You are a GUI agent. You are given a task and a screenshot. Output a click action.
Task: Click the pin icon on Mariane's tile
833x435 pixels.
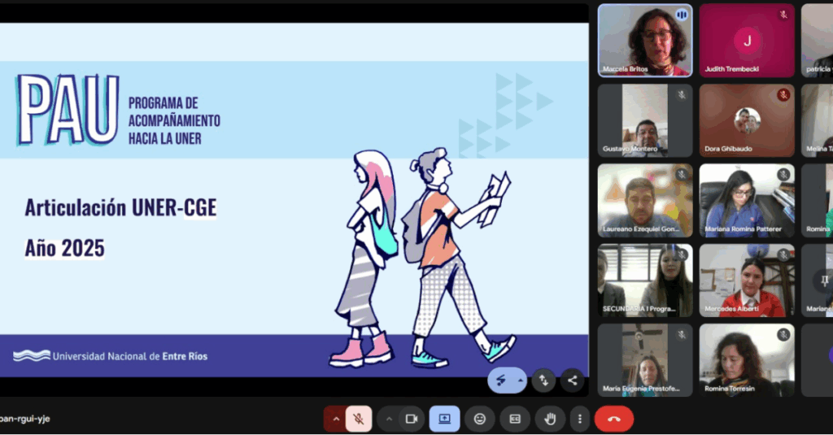tap(825, 281)
